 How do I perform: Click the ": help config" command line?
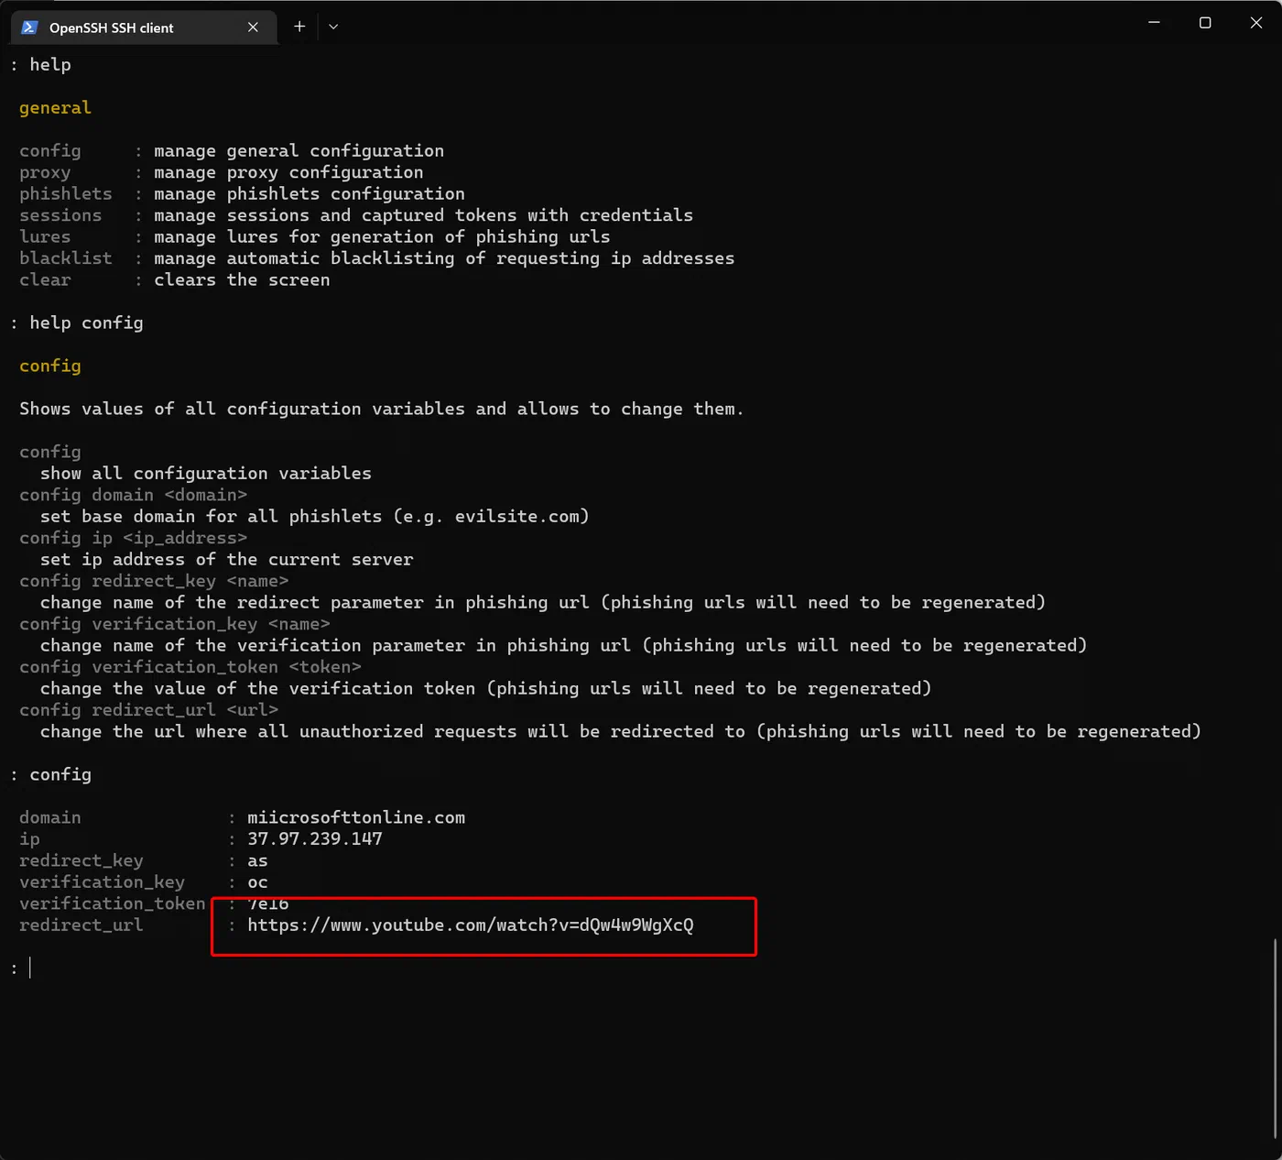[77, 323]
